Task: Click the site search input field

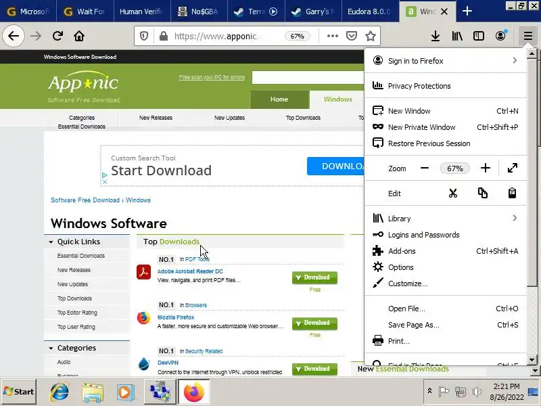Action: pyautogui.click(x=308, y=77)
